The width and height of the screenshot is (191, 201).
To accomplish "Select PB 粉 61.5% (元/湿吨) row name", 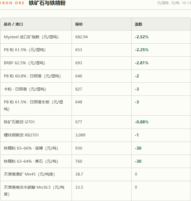I will 25,50.
